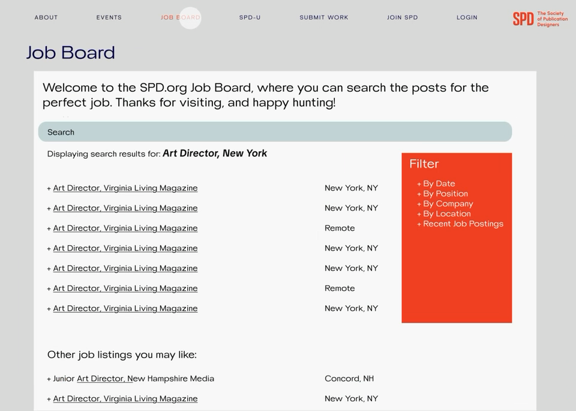Image resolution: width=576 pixels, height=411 pixels.
Task: Click 'Art Director, New York' search term text
Action: tap(215, 153)
